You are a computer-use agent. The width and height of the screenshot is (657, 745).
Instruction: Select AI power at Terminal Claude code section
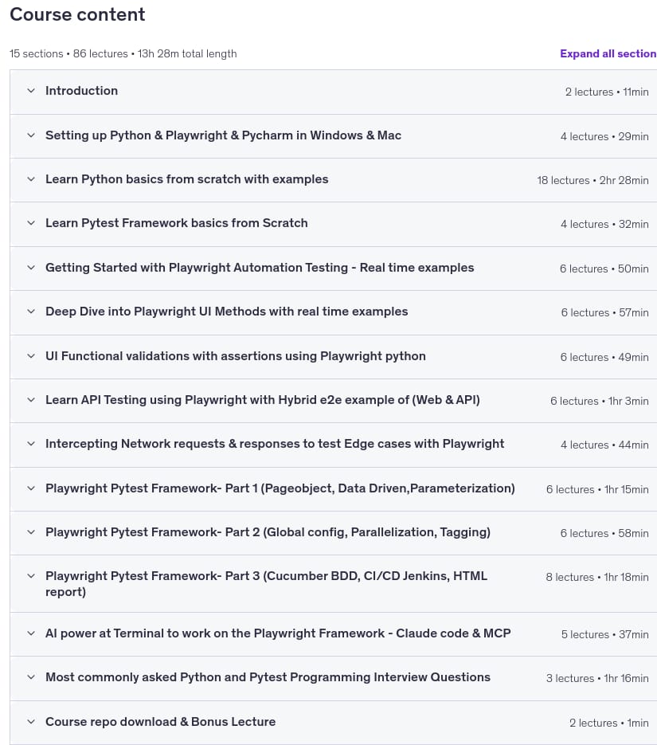click(x=278, y=633)
